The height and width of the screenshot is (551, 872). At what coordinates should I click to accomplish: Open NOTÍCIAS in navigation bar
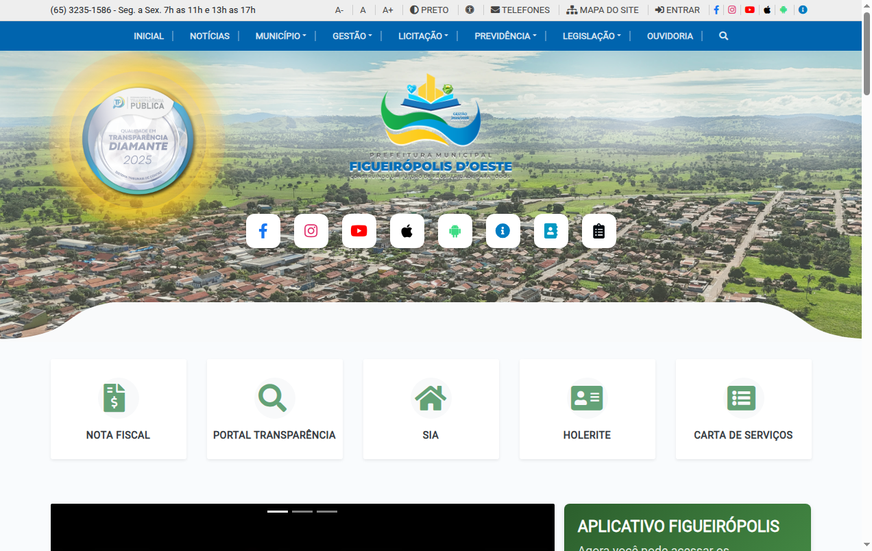coord(210,36)
